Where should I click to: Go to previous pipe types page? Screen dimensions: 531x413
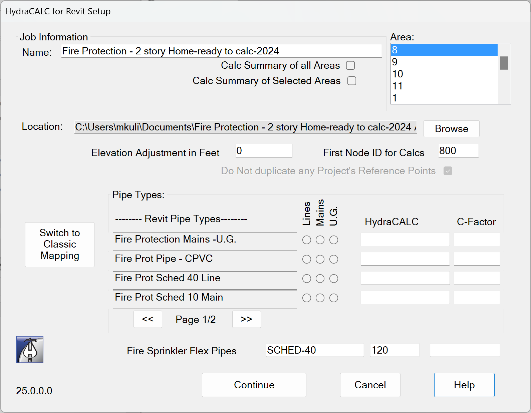click(148, 319)
